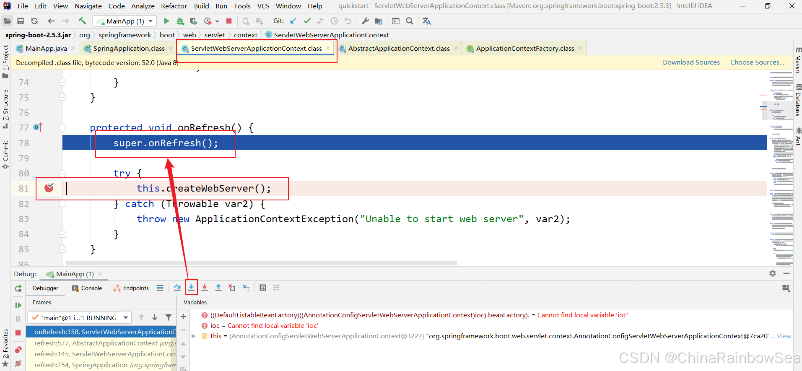802x371 pixels.
Task: Click the View link on 'this' variable
Action: pos(784,336)
